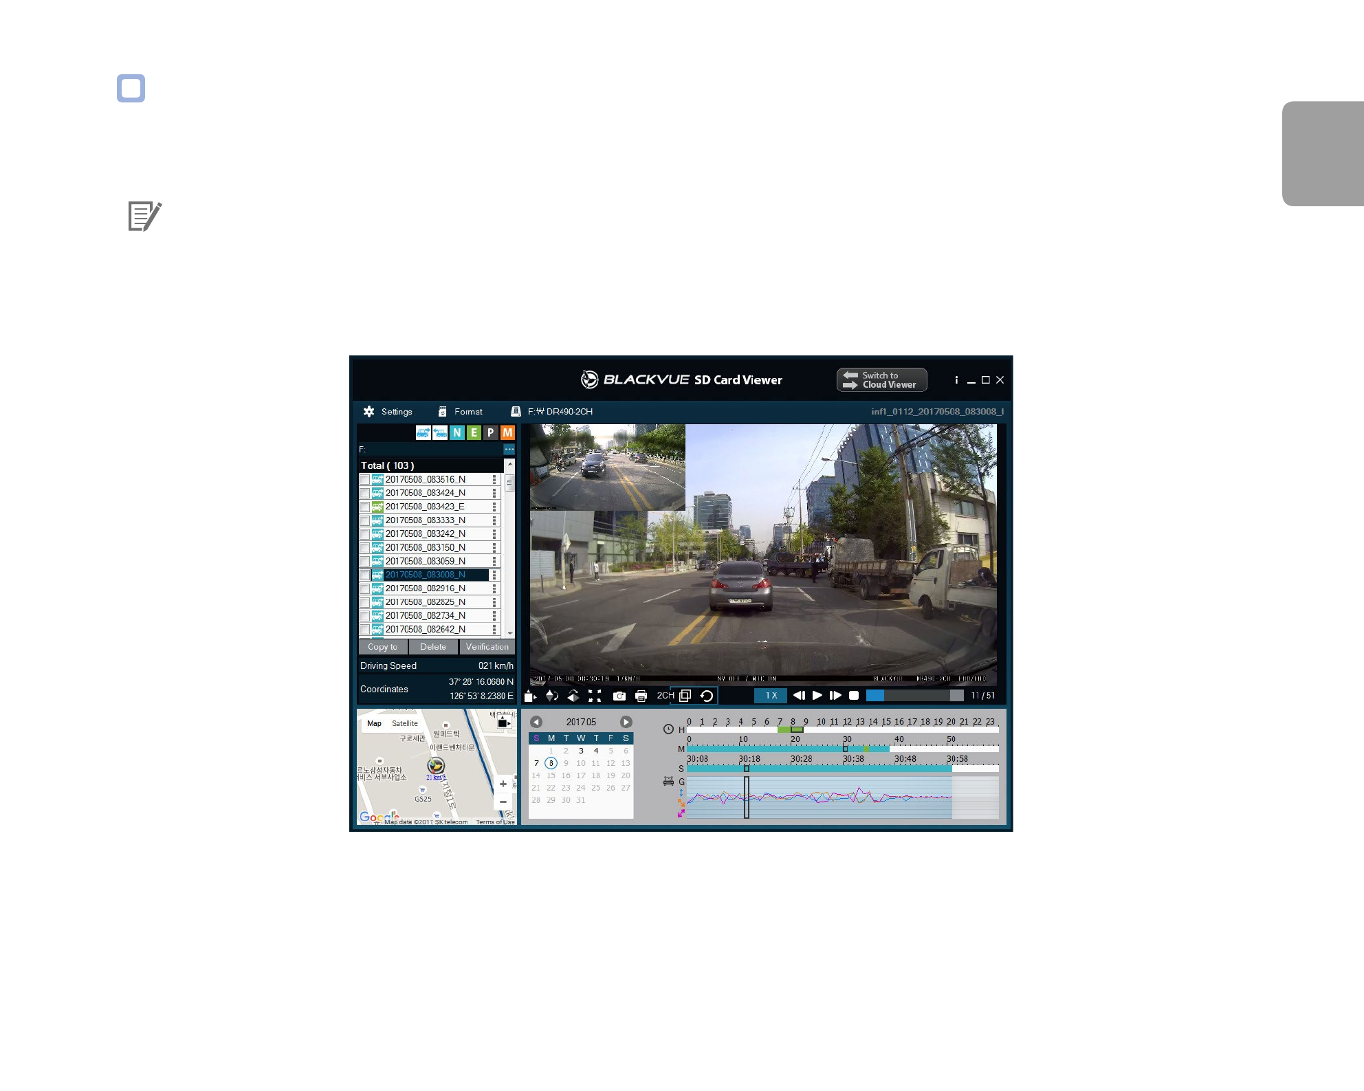Go to previous month in calendar
1364x1091 pixels.
(x=536, y=722)
